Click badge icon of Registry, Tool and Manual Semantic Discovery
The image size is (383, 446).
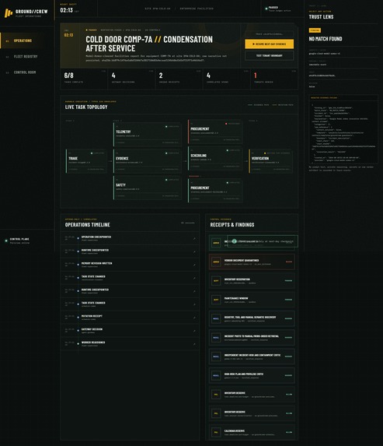[x=216, y=318]
